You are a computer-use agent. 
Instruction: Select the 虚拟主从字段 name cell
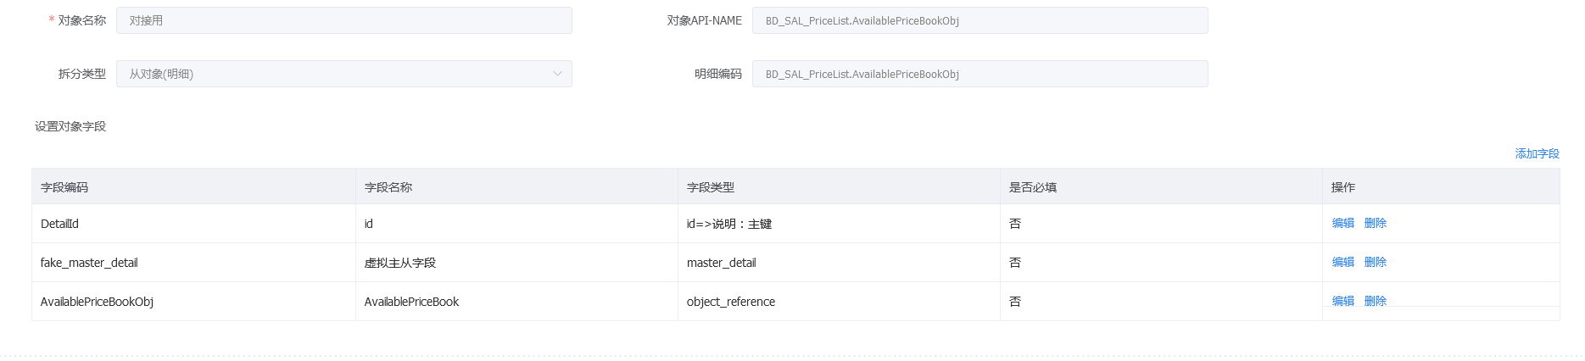(x=400, y=263)
